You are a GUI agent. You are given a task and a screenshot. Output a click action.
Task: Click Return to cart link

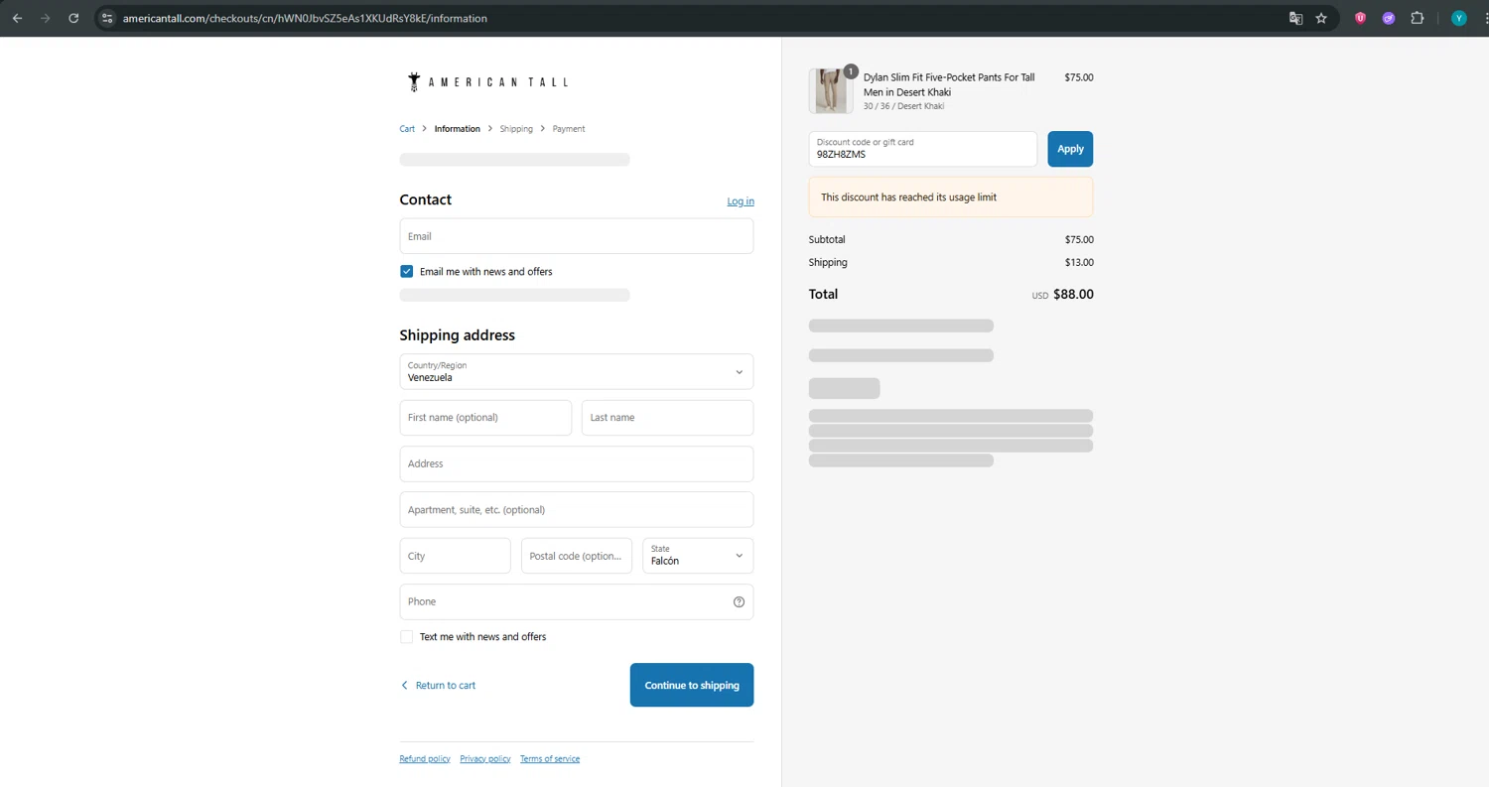438,686
